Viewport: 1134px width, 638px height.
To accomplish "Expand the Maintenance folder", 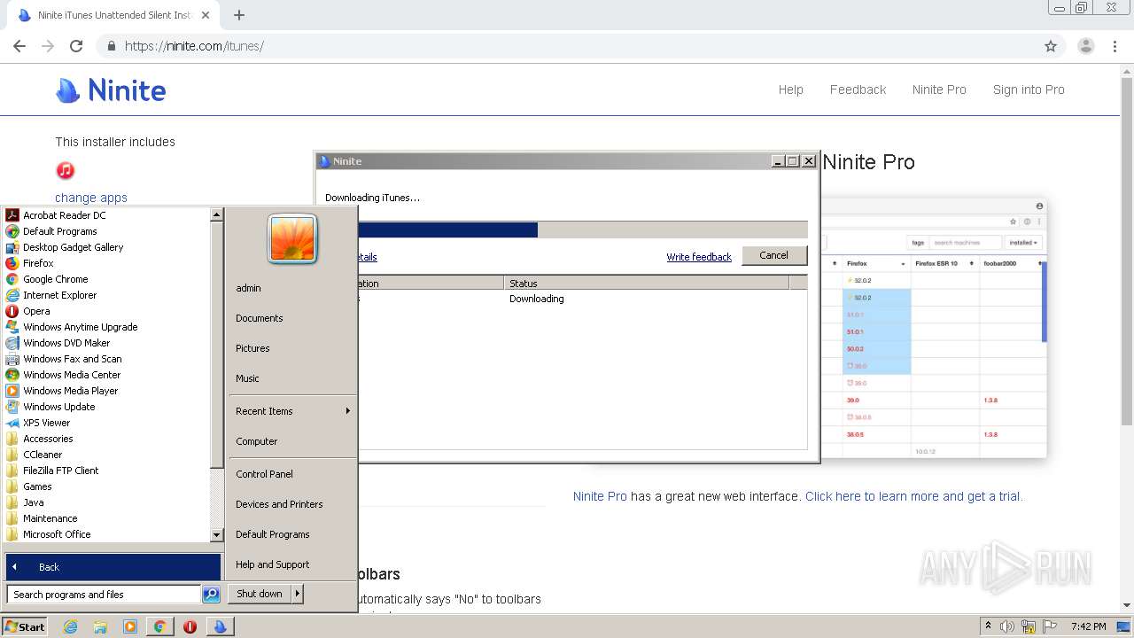I will [50, 518].
